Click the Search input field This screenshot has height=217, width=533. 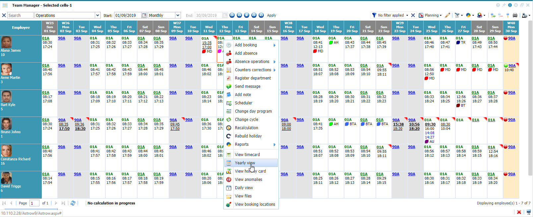click(x=20, y=15)
